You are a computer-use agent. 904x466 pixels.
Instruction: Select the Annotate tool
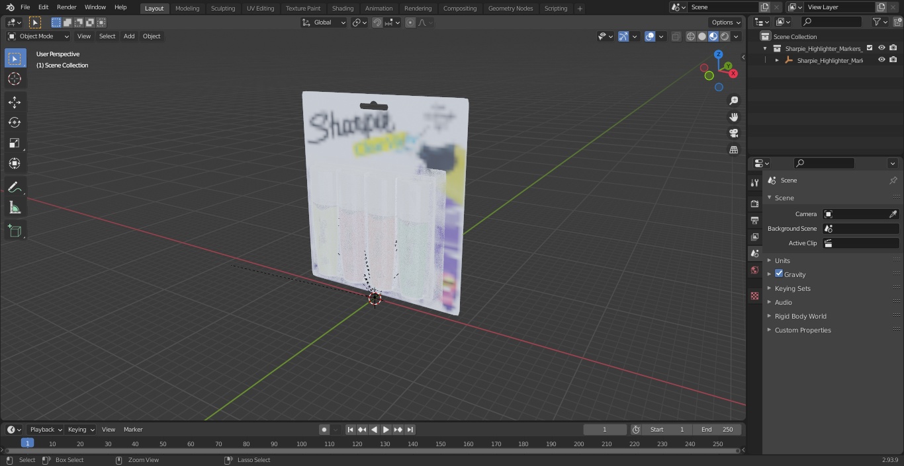point(15,188)
